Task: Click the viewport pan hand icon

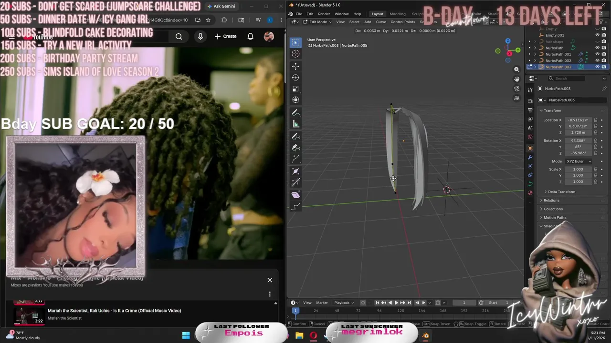Action: pyautogui.click(x=516, y=79)
